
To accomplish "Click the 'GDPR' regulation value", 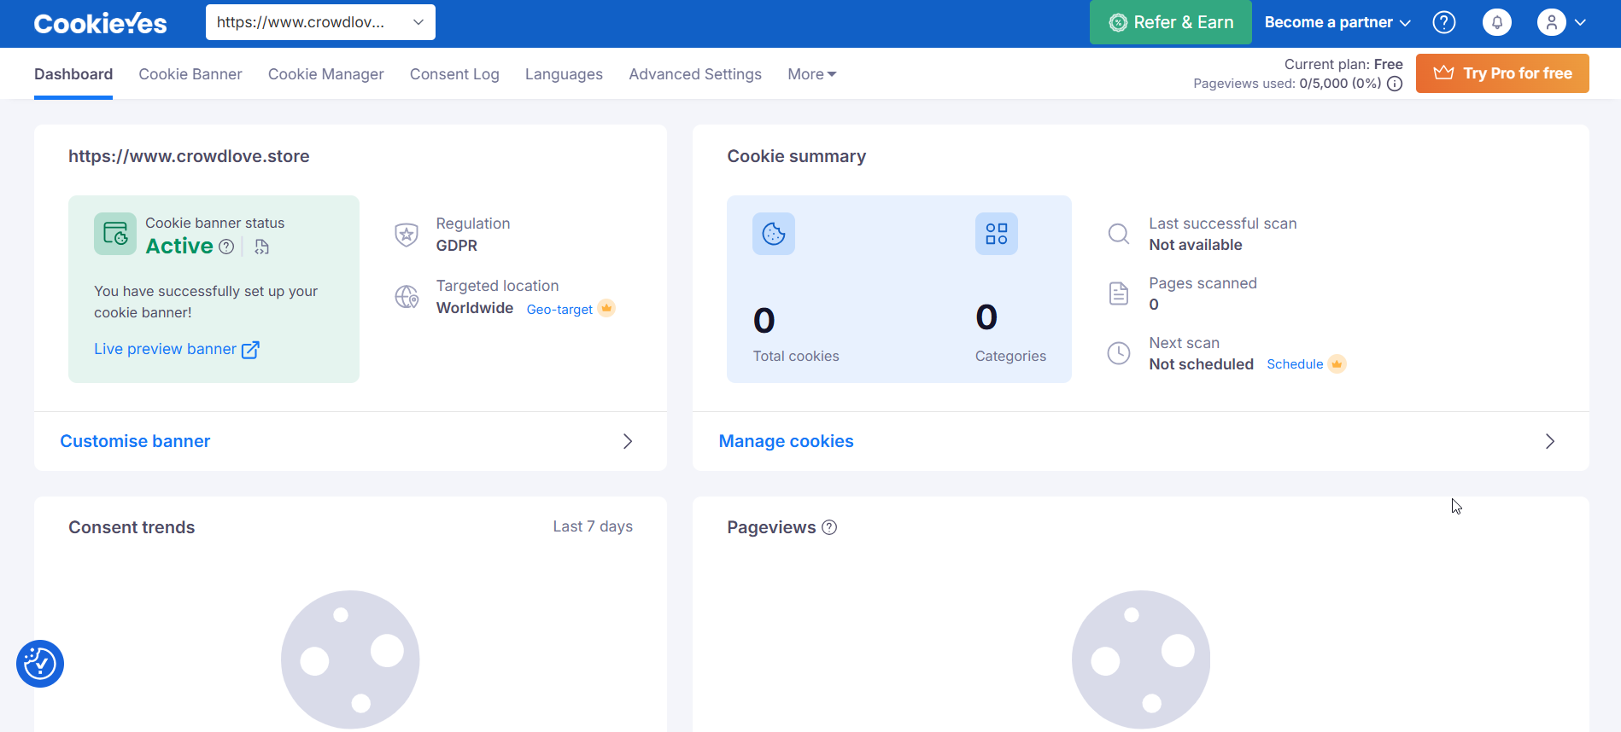I will click(x=457, y=246).
